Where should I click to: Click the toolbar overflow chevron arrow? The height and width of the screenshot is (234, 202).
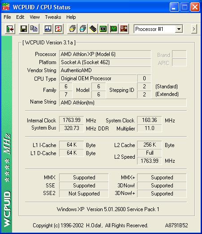point(194,29)
